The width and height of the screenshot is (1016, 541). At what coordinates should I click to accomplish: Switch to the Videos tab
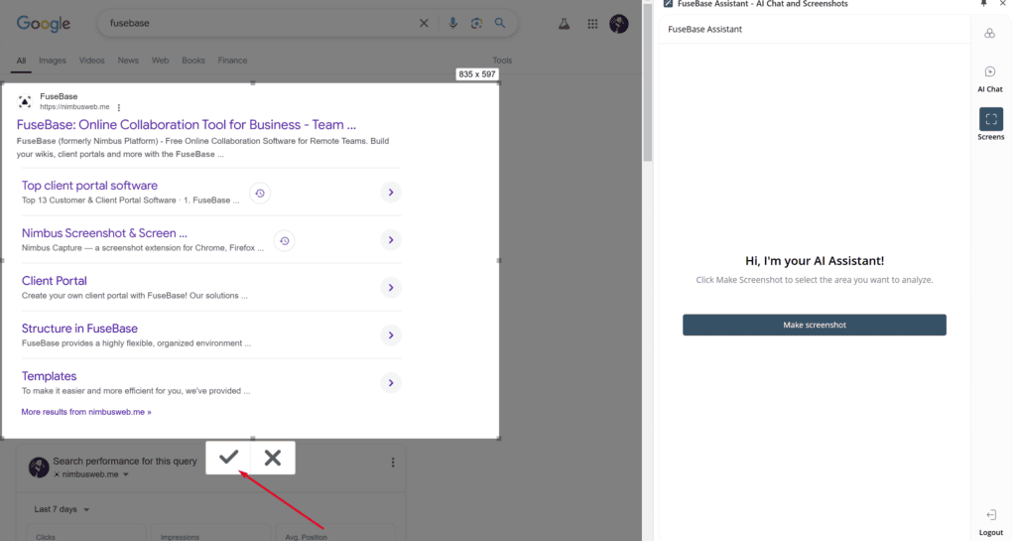click(x=92, y=61)
